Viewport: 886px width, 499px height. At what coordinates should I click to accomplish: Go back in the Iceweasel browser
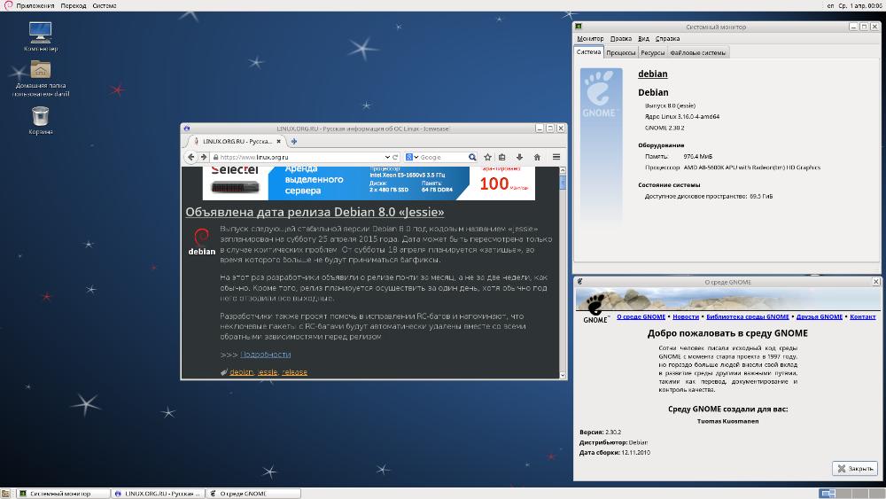[191, 157]
